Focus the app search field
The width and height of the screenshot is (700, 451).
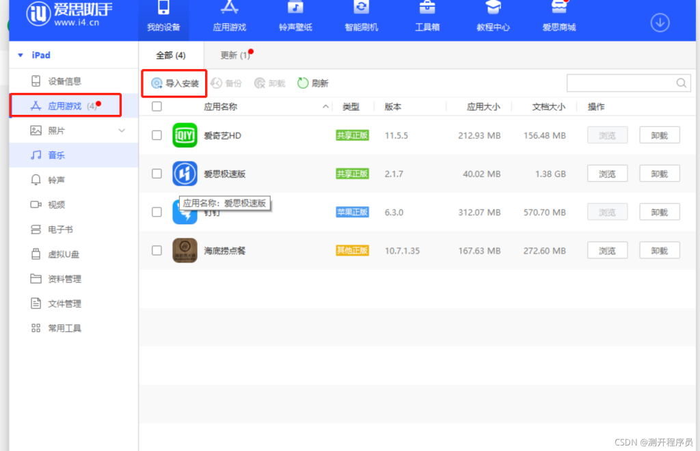click(x=629, y=83)
